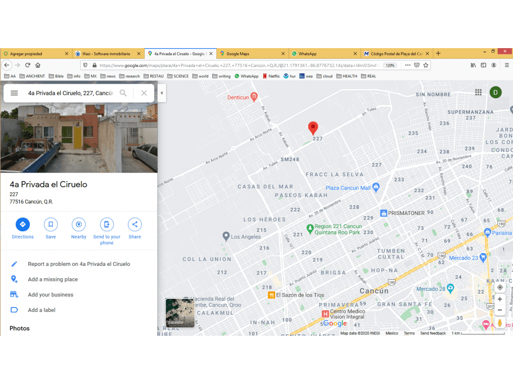
Task: Open page actions three-dots menu
Action: pyautogui.click(x=408, y=65)
